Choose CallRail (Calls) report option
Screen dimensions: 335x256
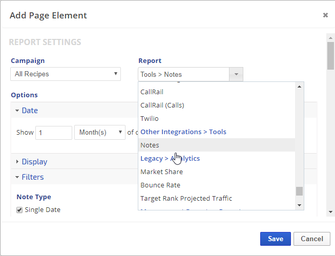(x=162, y=105)
